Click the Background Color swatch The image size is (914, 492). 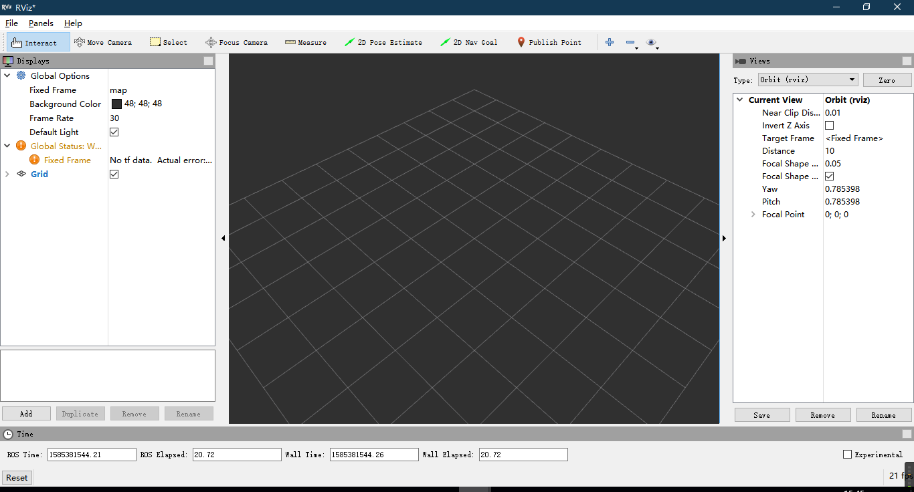(116, 104)
